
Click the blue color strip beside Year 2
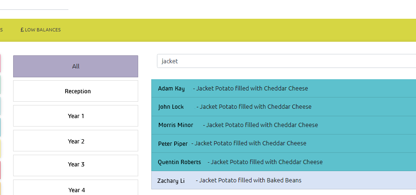click(x=0, y=127)
